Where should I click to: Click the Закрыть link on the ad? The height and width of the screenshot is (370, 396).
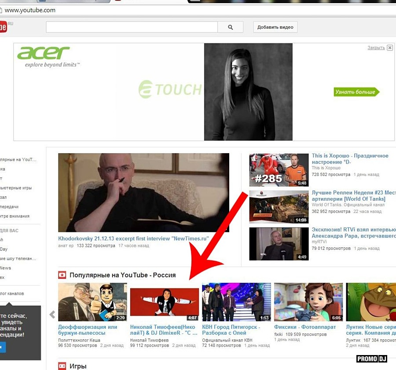point(376,48)
